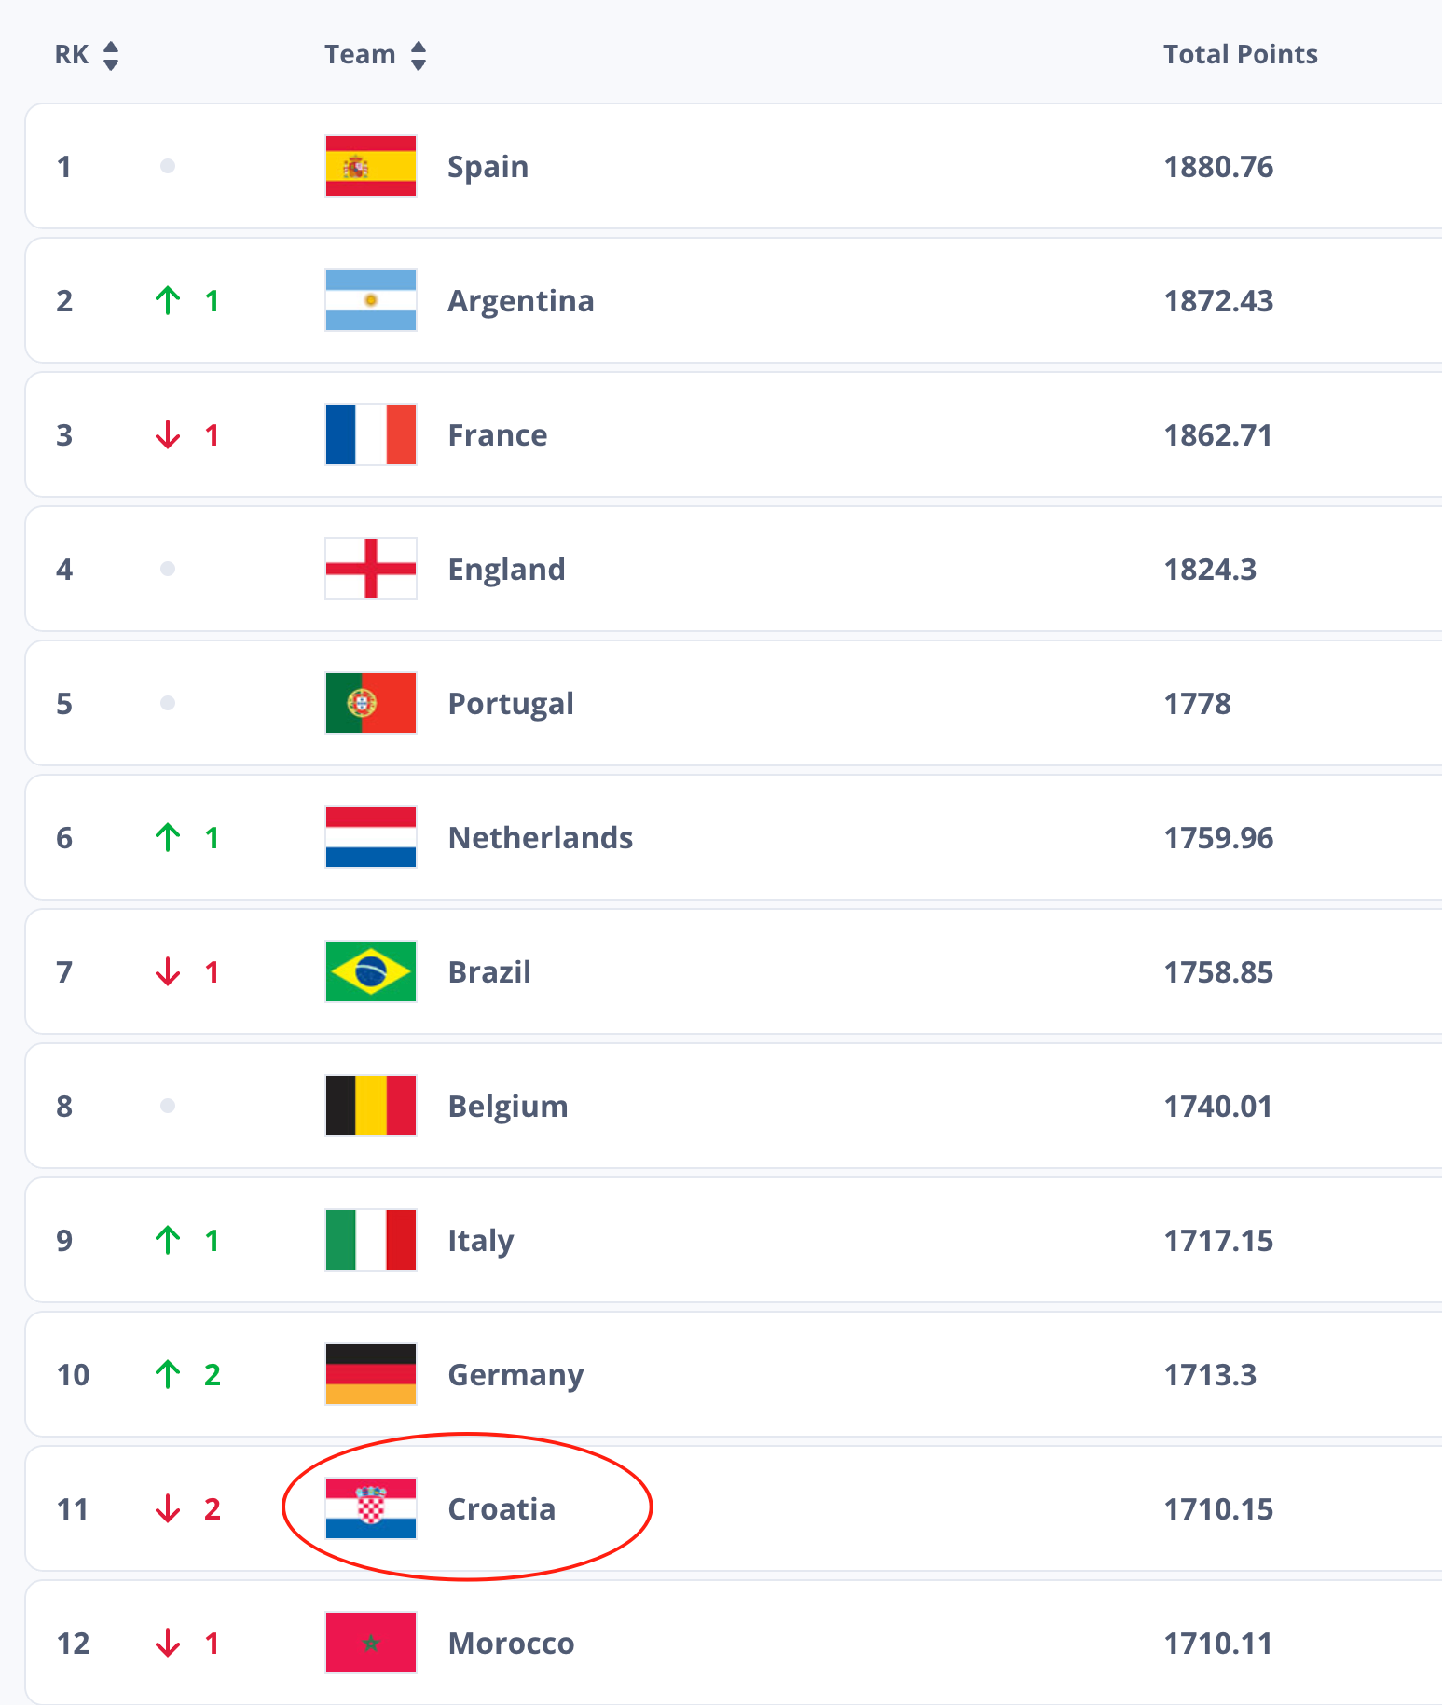
Task: Click Spain's total points 1880.76
Action: pyautogui.click(x=1217, y=166)
